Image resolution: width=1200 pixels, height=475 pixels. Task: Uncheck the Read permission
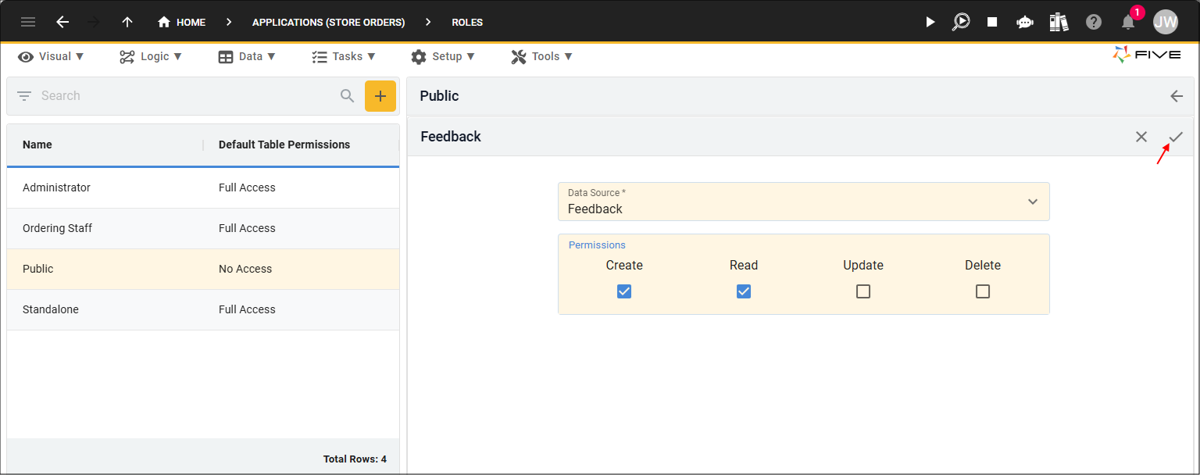point(744,291)
